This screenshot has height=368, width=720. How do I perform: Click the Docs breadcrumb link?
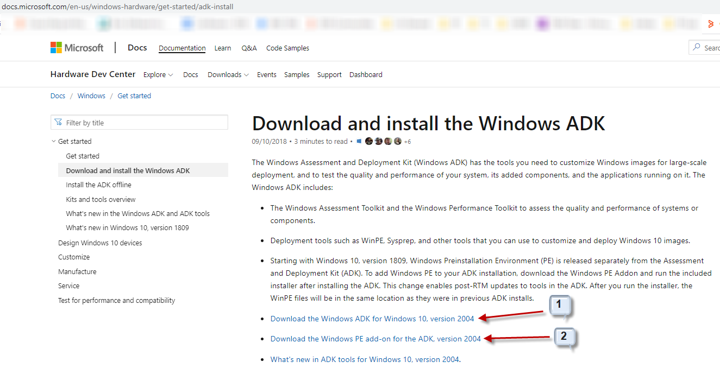(x=58, y=96)
